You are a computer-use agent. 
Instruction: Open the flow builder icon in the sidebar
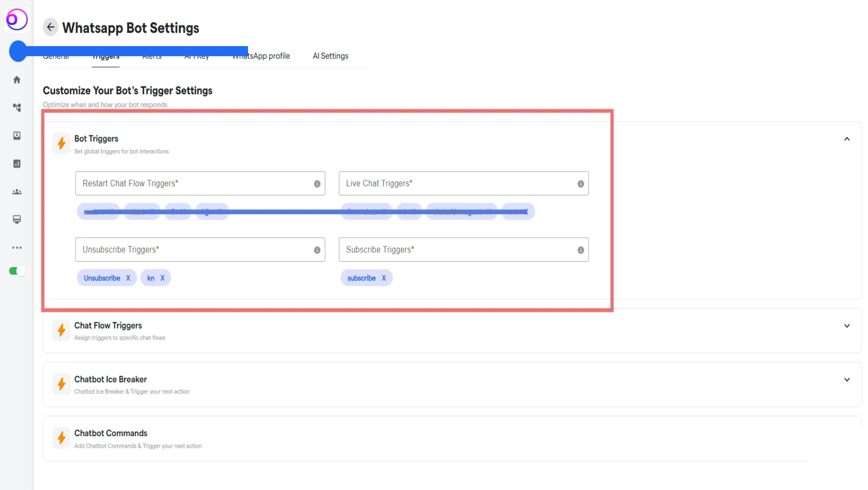coord(17,108)
